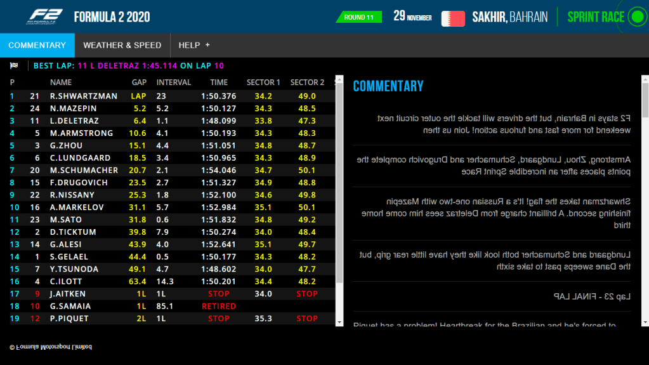Image resolution: width=649 pixels, height=365 pixels.
Task: Select driver S.GELAEL row
Action: [172, 257]
